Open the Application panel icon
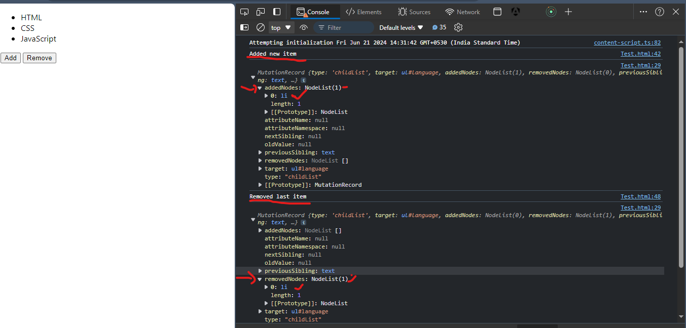The width and height of the screenshot is (686, 328). (497, 12)
